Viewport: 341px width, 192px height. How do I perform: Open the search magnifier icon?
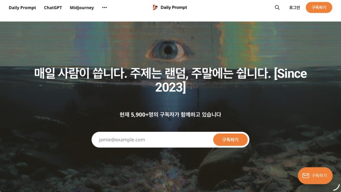[277, 7]
